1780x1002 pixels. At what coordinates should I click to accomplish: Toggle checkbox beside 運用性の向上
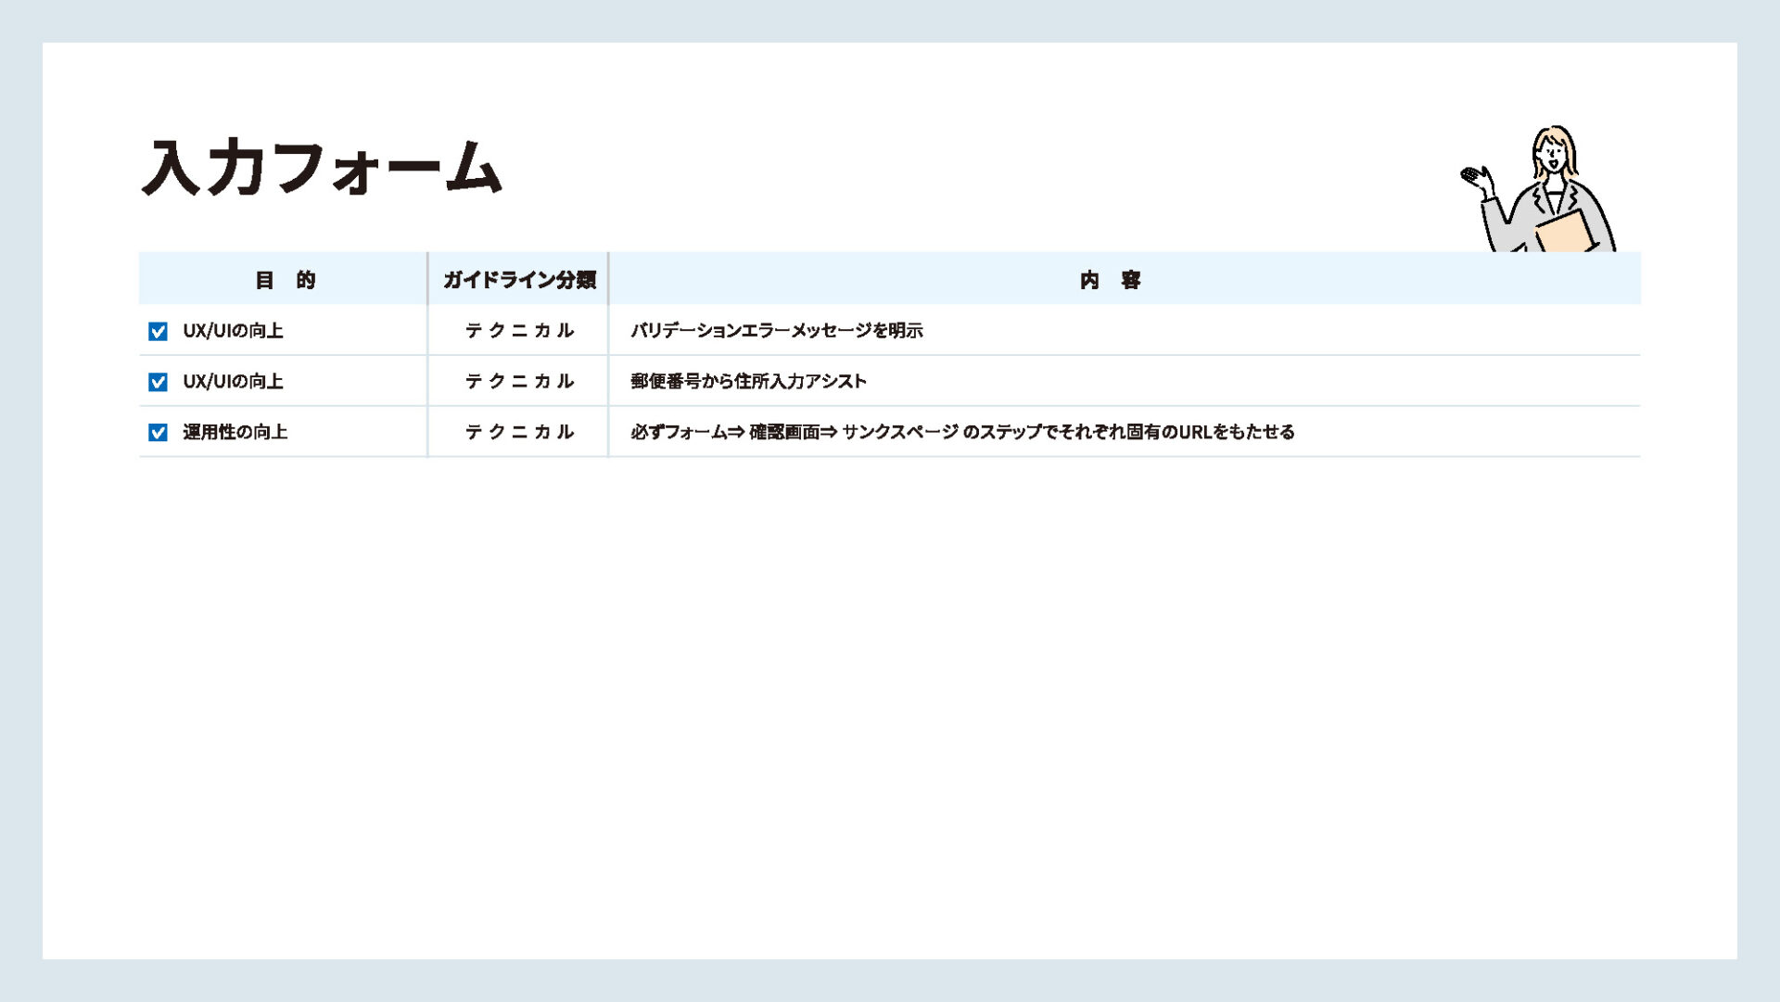[x=158, y=432]
